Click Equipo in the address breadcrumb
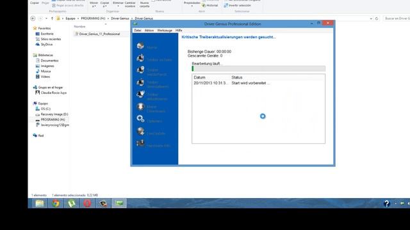The height and width of the screenshot is (230, 410). [70, 19]
